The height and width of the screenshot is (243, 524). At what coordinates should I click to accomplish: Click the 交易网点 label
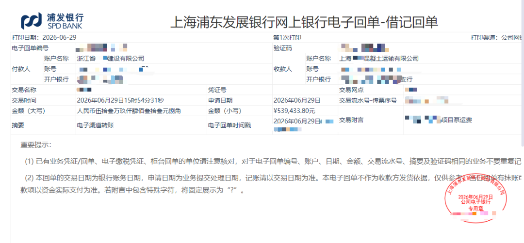click(352, 90)
